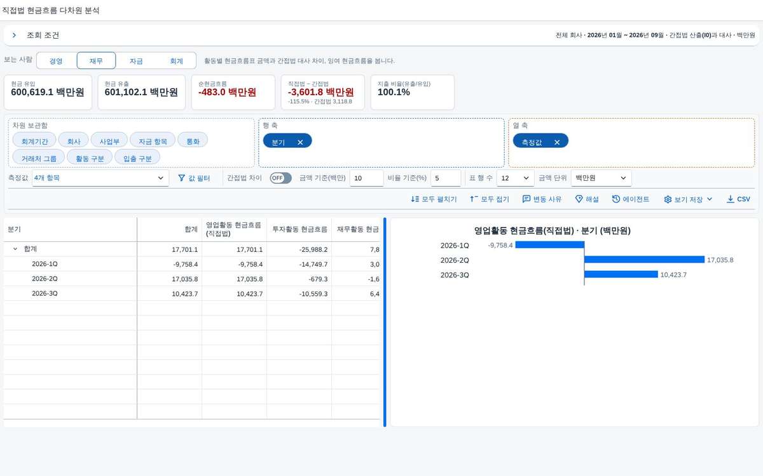
Task: Select the 활동 구분 dimension chip
Action: coord(90,157)
